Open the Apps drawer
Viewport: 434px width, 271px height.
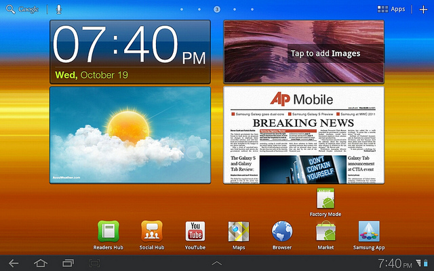pos(391,9)
